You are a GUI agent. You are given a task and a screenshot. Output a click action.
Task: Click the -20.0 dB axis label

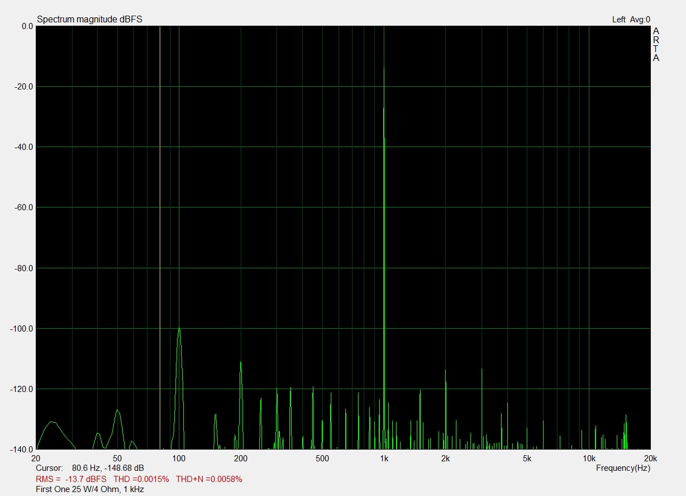pyautogui.click(x=23, y=86)
